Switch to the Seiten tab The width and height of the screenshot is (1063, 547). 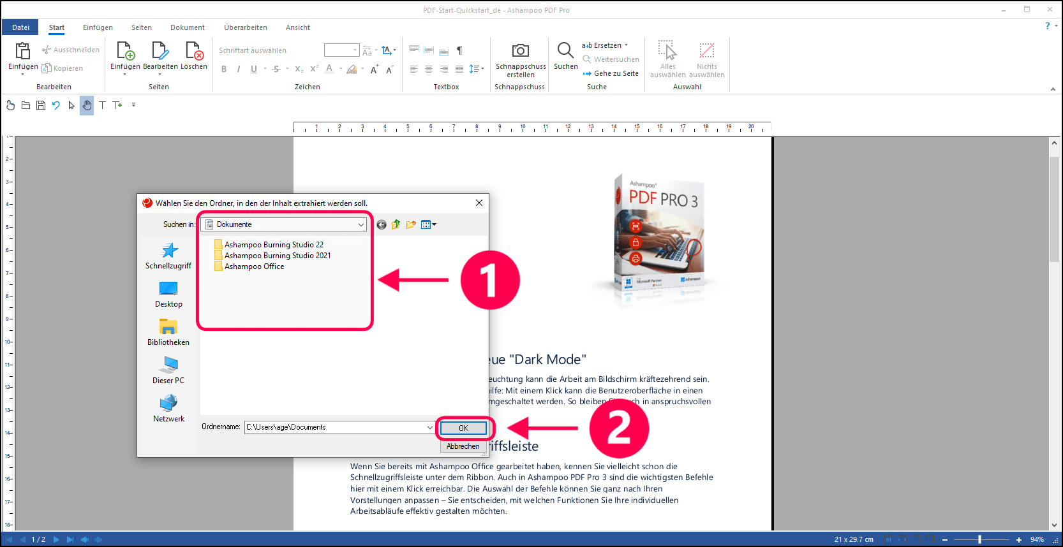(x=142, y=27)
